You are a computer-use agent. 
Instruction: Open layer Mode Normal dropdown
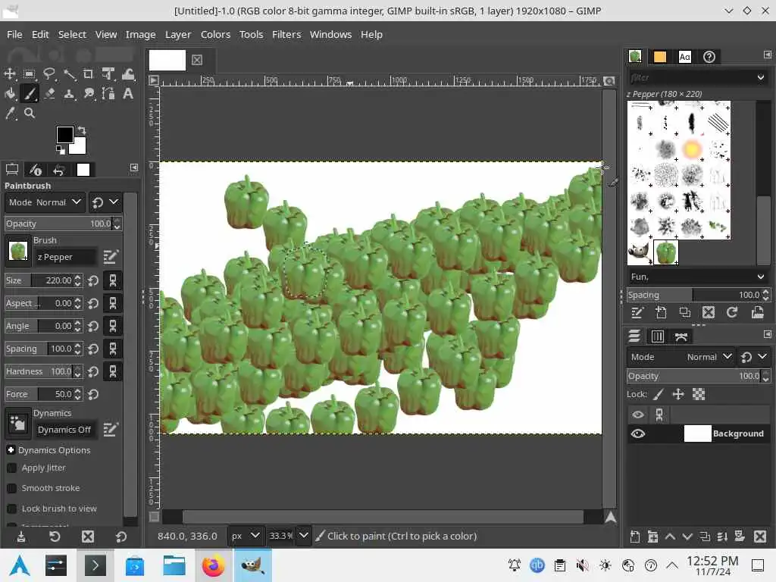pos(681,357)
